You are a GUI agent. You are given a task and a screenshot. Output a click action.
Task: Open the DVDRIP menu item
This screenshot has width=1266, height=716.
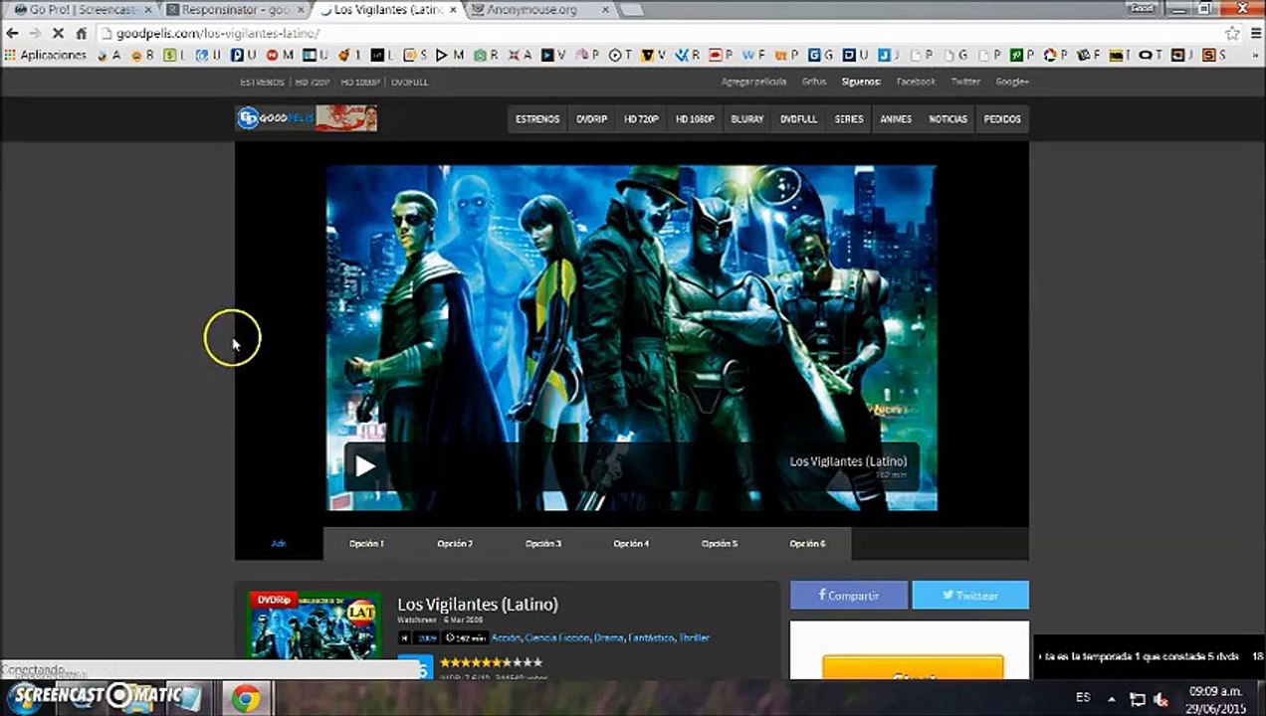[591, 119]
